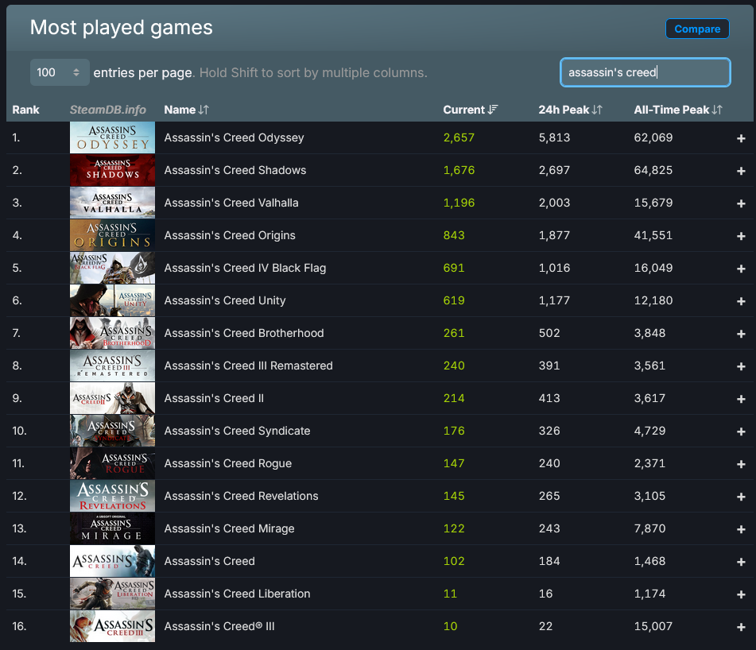Open Assassin's Creed III Remastered link
Viewport: 756px width, 650px height.
248,366
